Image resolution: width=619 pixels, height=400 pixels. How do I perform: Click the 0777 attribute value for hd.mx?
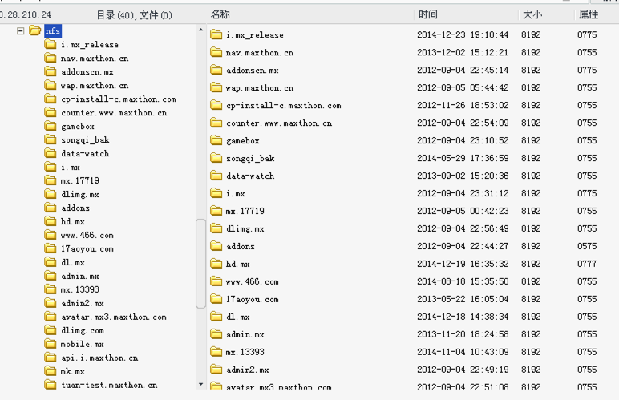click(587, 264)
